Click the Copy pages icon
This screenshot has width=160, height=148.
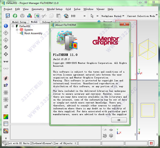pyautogui.click(x=51, y=16)
